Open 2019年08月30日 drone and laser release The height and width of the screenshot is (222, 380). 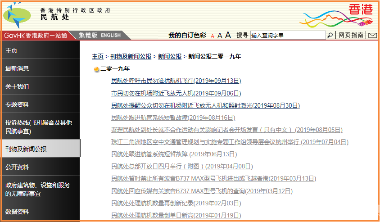pyautogui.click(x=205, y=105)
